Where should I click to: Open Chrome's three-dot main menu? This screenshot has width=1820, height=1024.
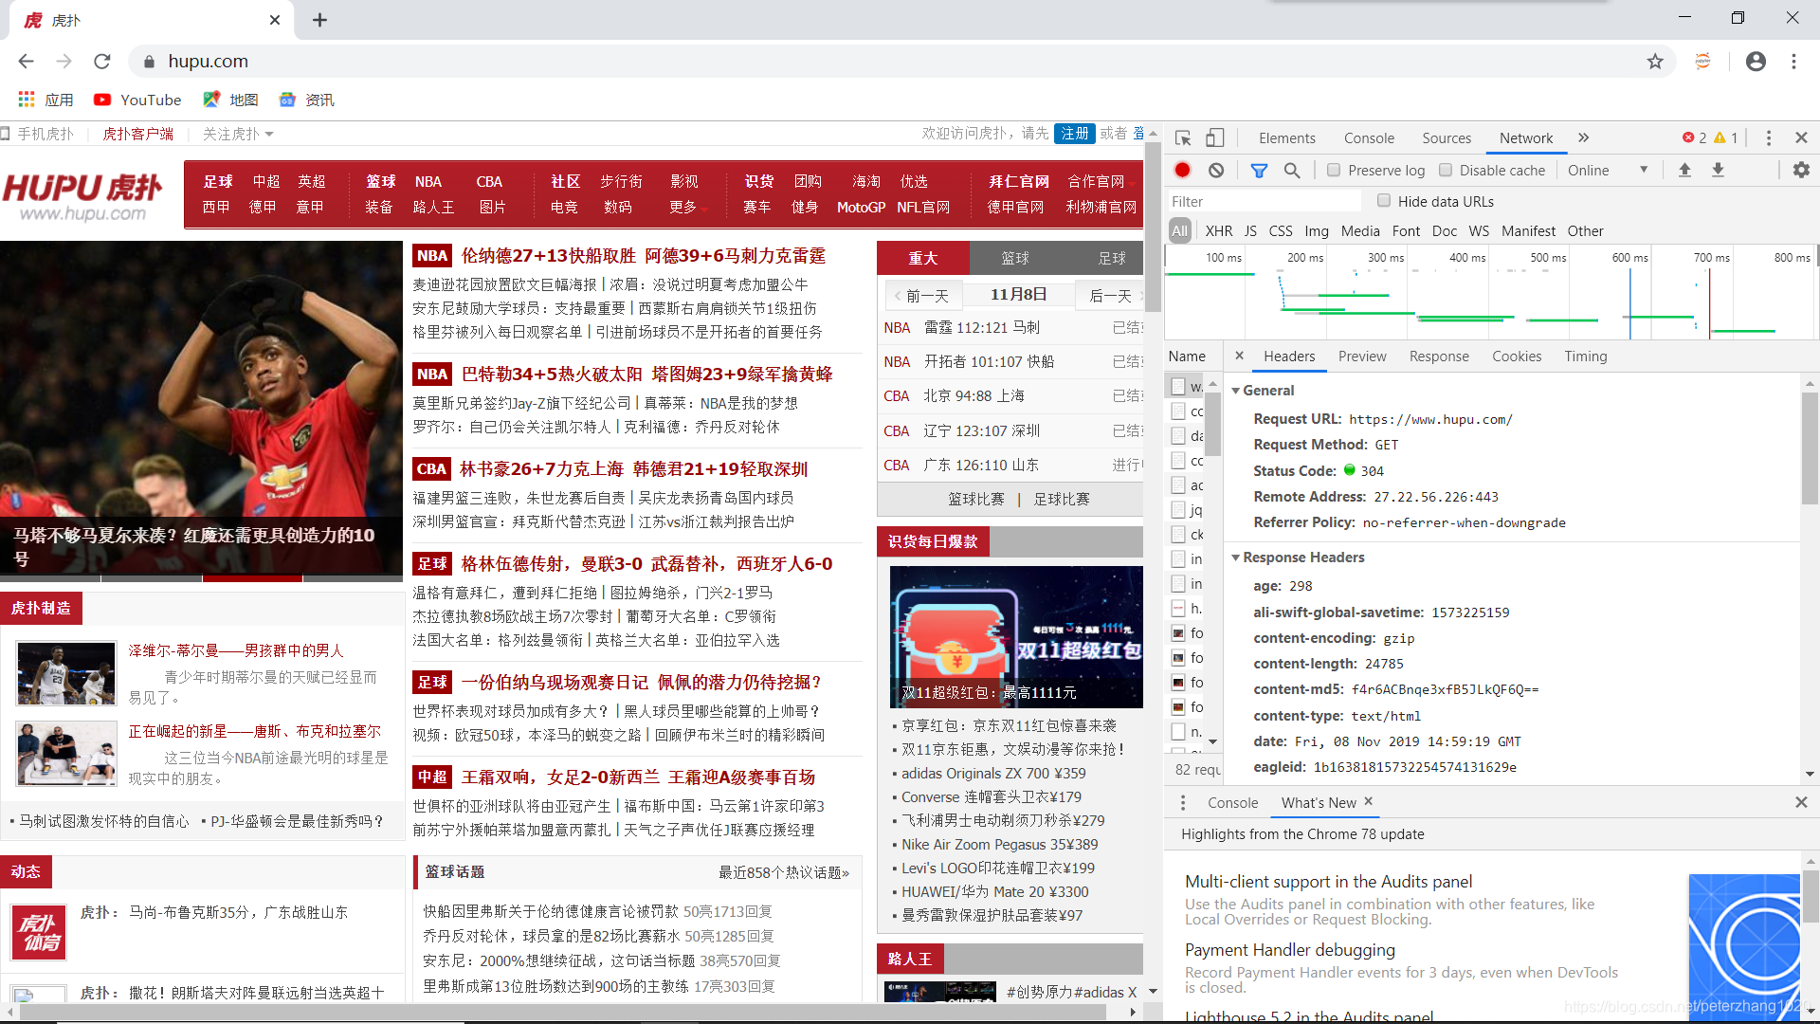[1793, 62]
